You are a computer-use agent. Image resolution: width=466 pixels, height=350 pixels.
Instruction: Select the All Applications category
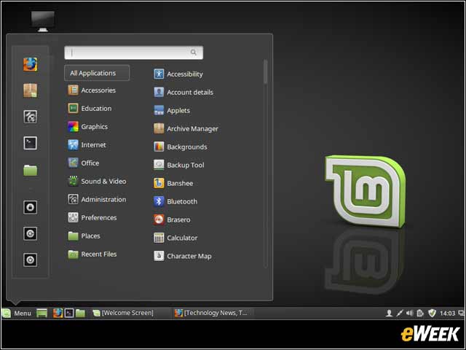click(97, 73)
